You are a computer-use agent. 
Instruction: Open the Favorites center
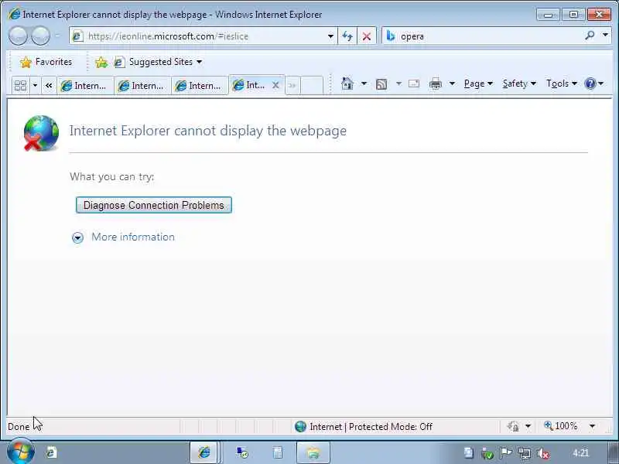pyautogui.click(x=46, y=62)
